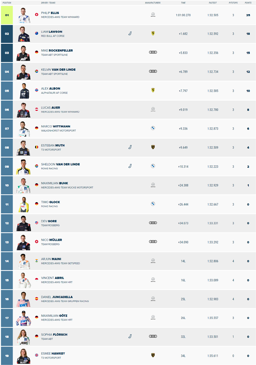
Task: Click Timo Glock's driver photo
Action: coord(23,205)
